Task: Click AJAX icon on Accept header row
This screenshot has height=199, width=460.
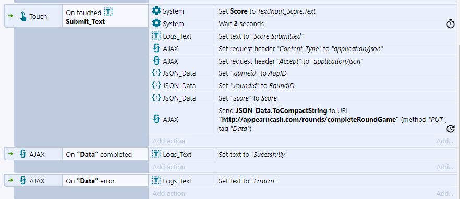Action: (x=156, y=61)
